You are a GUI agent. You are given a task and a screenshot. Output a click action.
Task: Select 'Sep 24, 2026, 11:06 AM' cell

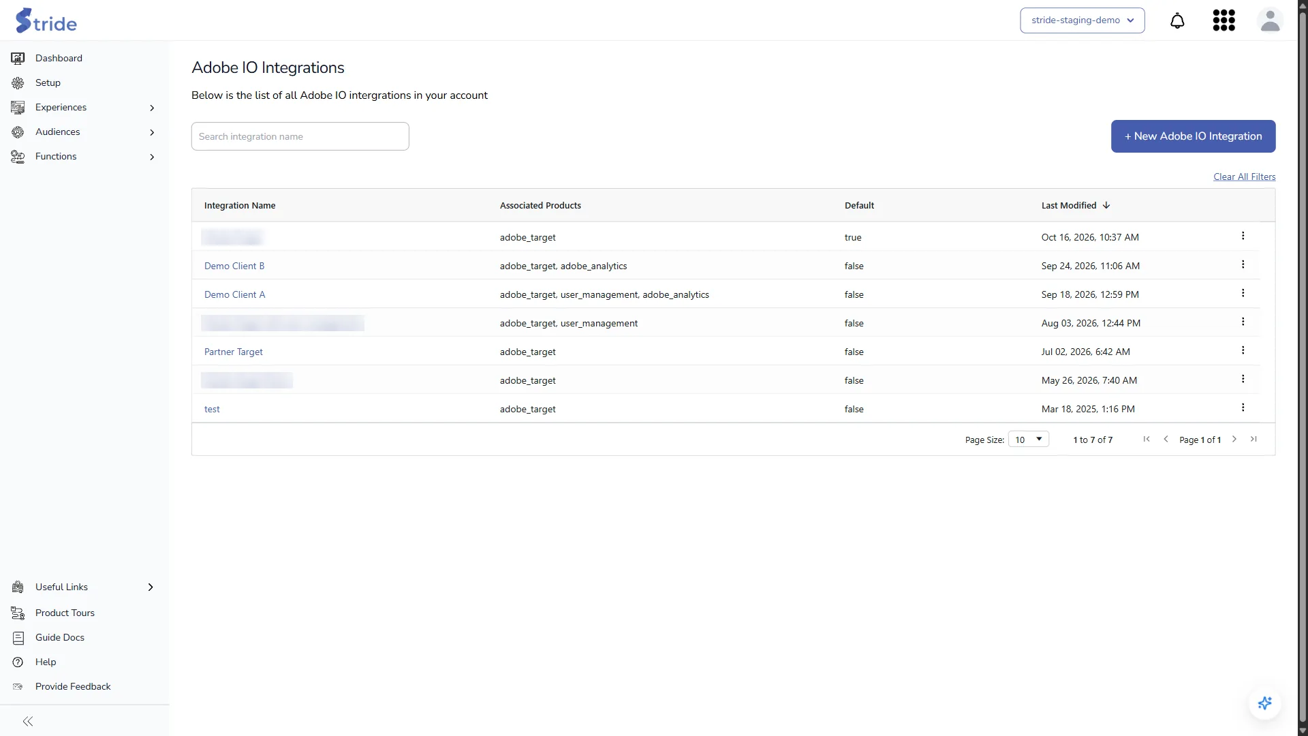1090,266
